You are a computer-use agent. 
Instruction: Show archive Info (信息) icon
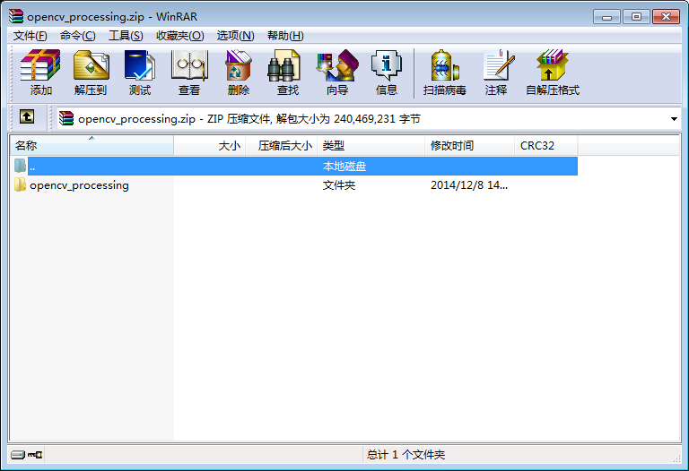point(387,73)
